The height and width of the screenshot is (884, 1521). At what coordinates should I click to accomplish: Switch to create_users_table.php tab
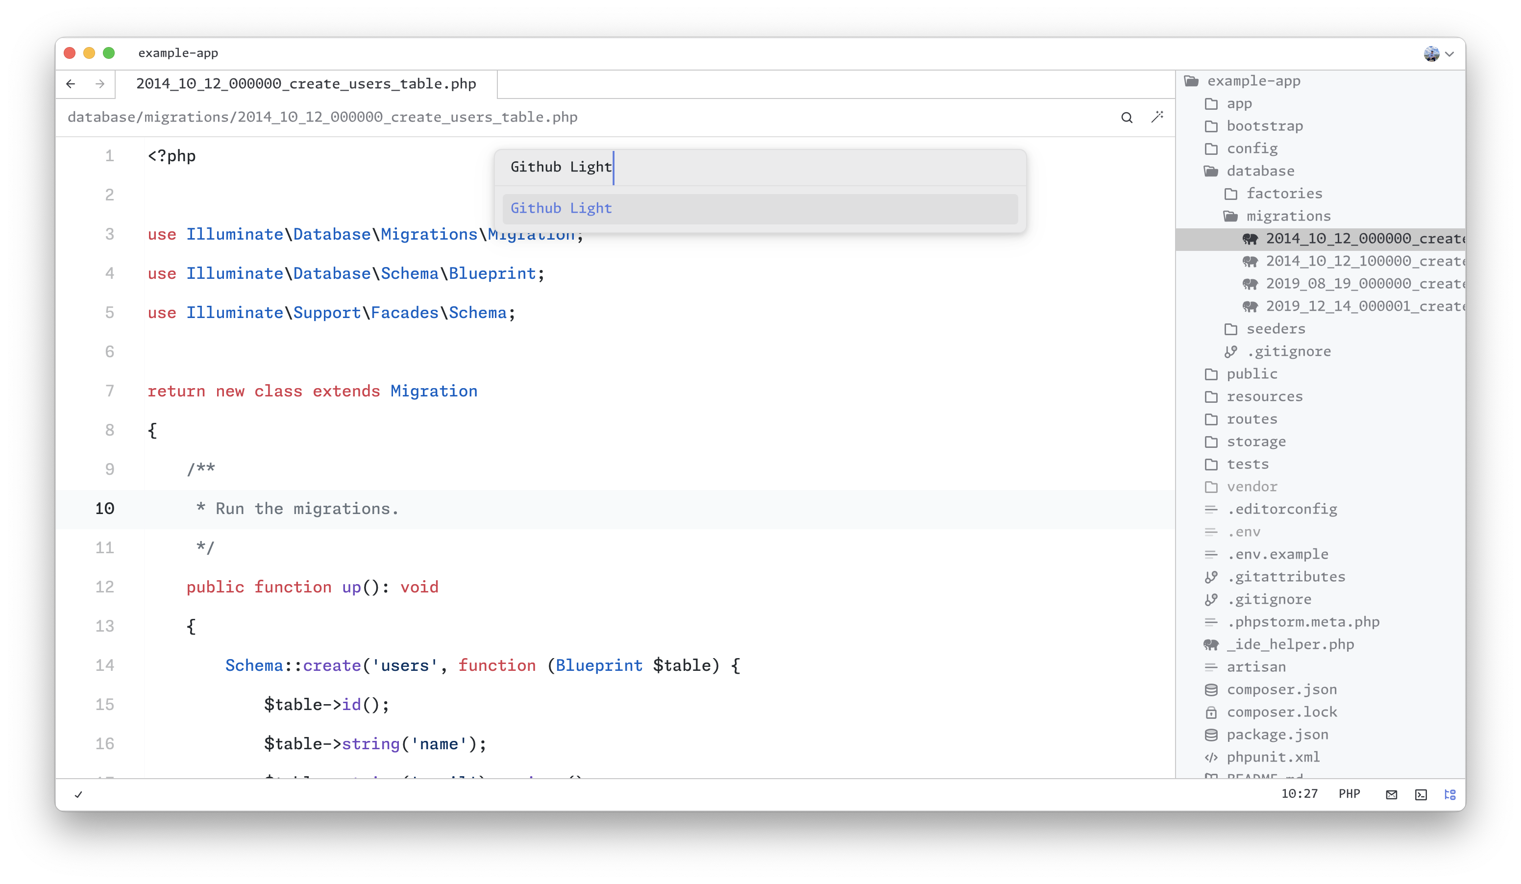(x=306, y=84)
